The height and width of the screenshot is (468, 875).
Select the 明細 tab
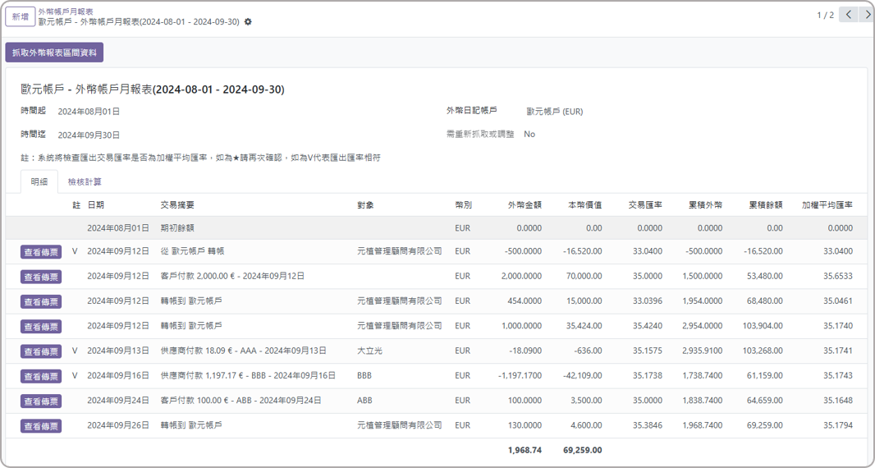point(39,181)
